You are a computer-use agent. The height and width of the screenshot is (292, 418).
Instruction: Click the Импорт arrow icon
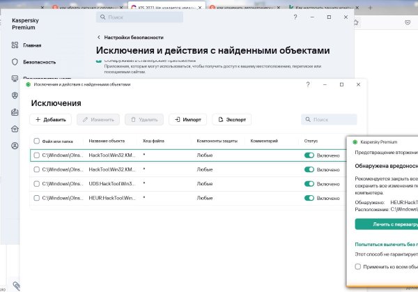(x=176, y=119)
